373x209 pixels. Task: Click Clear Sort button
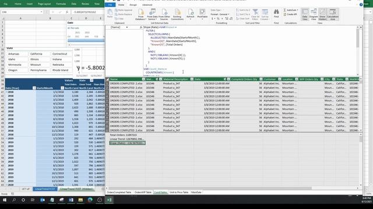(242, 19)
